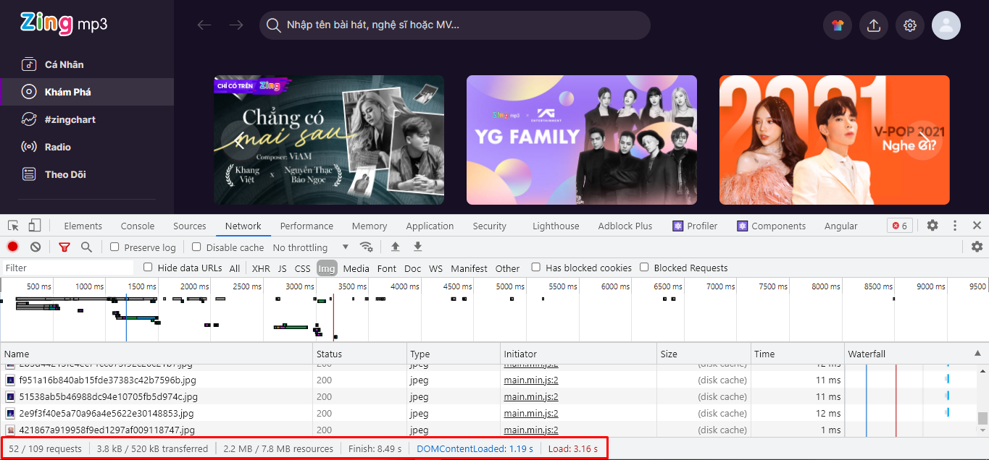Open the network search magnifier
989x460 pixels.
click(86, 247)
